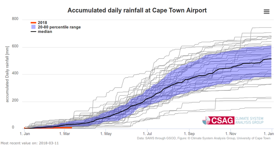Click the orange 2018 legend line marker

coord(33,23)
